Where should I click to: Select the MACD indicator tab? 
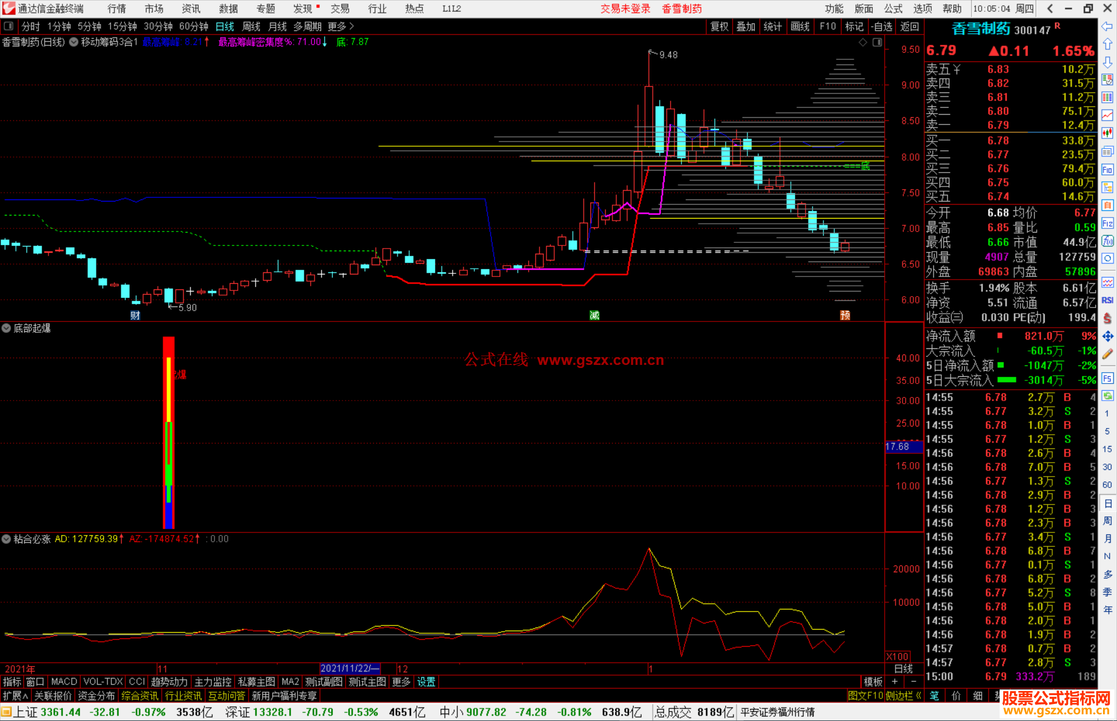point(64,682)
